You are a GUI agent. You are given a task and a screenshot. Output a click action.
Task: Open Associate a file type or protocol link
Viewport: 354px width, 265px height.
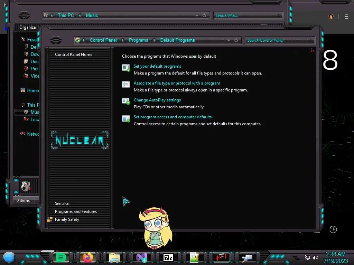tap(177, 83)
